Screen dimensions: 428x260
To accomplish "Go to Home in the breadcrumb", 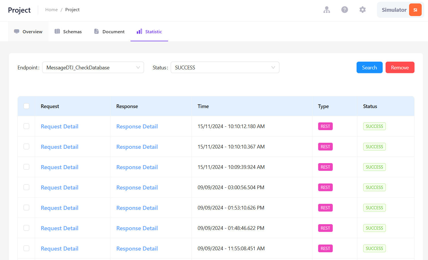I will coord(51,10).
